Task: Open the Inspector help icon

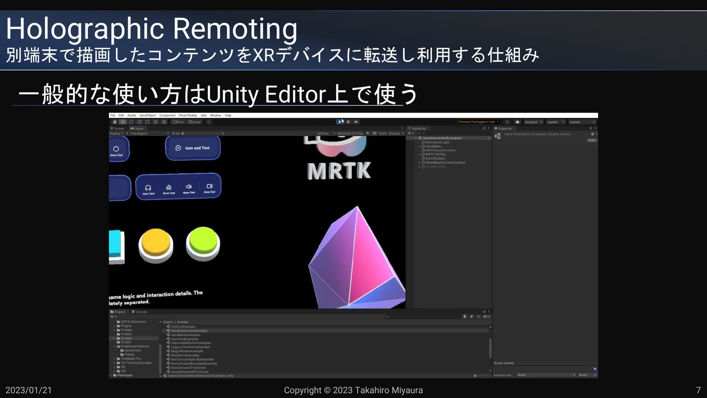Action: 592,134
